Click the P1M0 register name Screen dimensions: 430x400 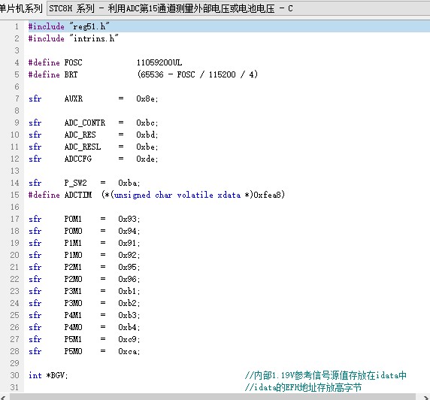(x=73, y=256)
